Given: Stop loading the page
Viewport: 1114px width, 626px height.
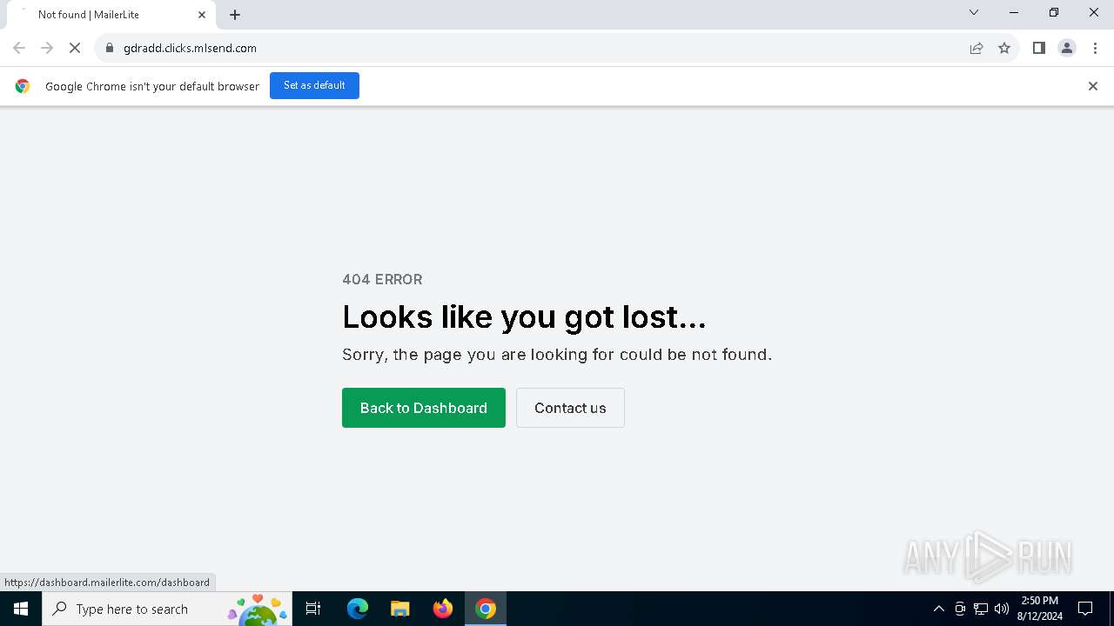Looking at the screenshot, I should click(75, 48).
